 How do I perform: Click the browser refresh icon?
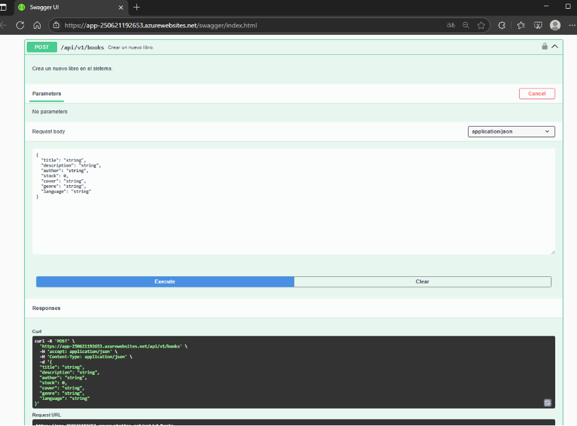click(x=20, y=25)
